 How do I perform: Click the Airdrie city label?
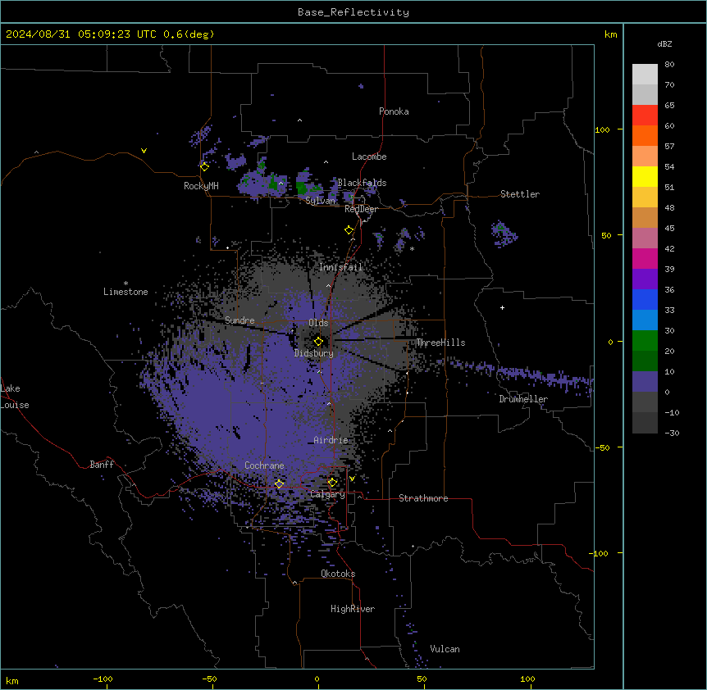tap(331, 440)
